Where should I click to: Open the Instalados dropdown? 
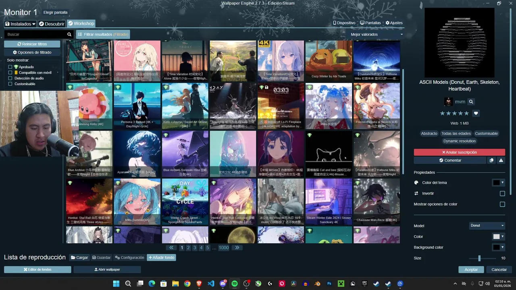pos(20,24)
